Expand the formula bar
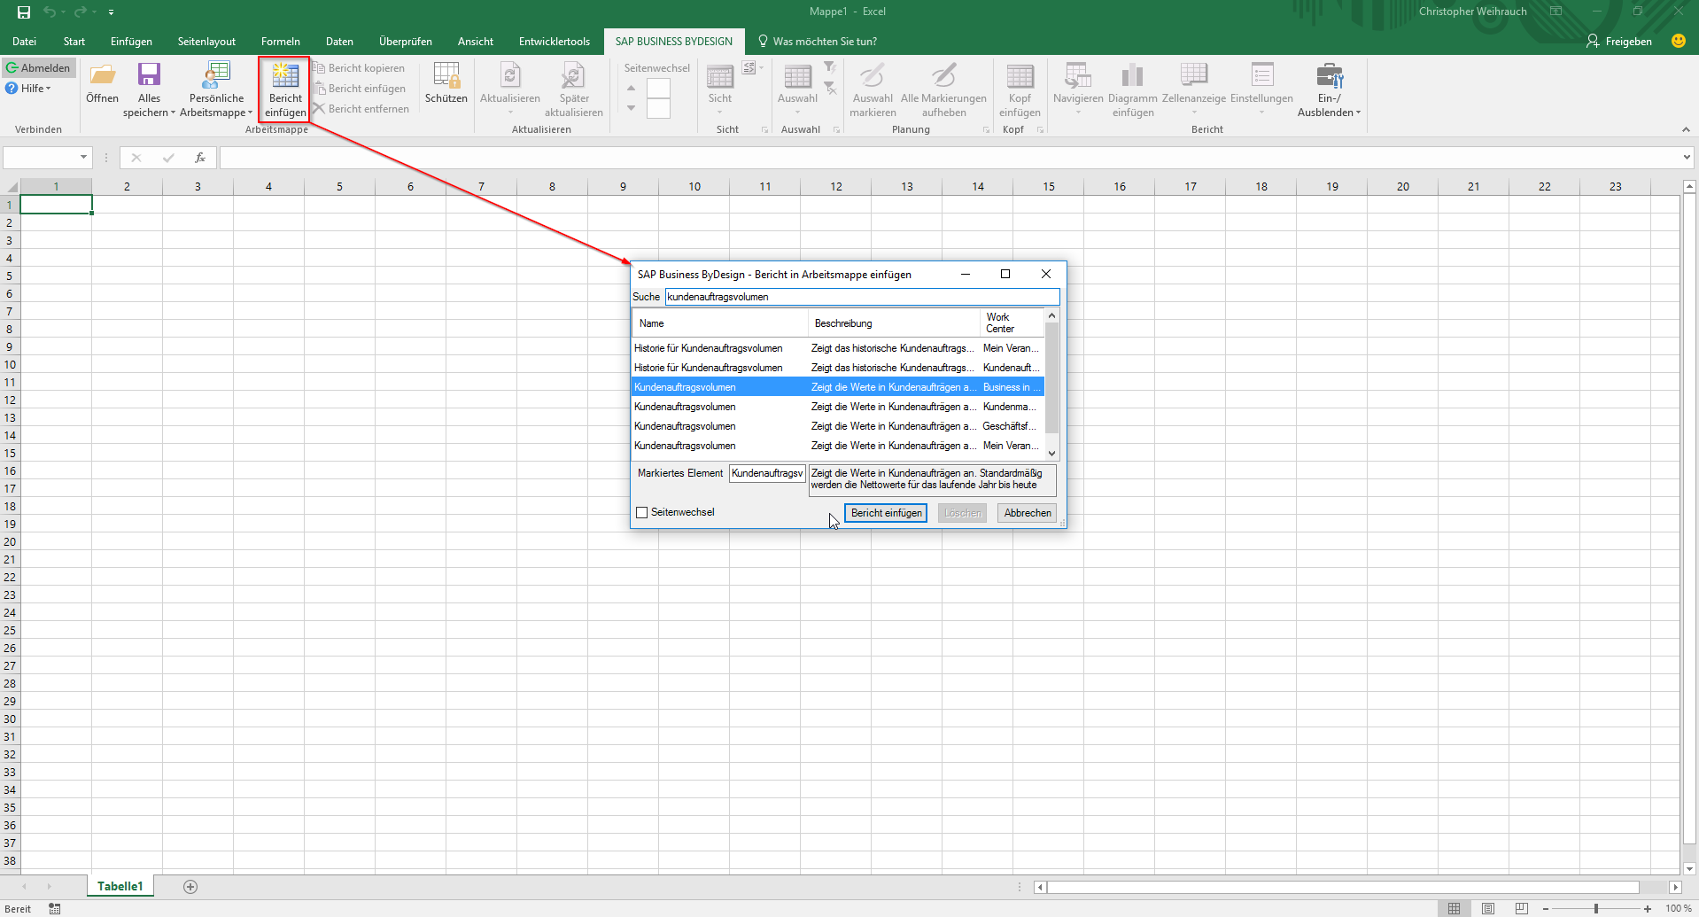Screen dimensions: 1699x917 click(x=1686, y=158)
